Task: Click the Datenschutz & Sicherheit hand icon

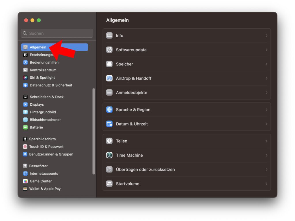Action: click(x=25, y=85)
